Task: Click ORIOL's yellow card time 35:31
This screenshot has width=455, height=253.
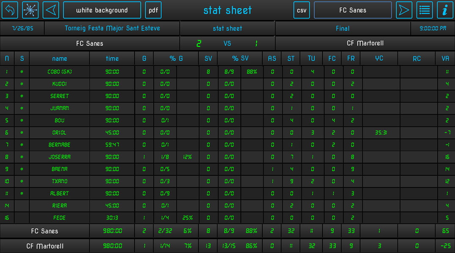Action: point(381,132)
